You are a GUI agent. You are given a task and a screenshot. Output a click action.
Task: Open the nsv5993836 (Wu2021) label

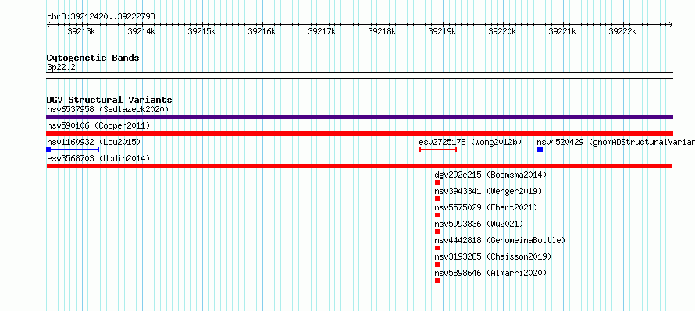(x=479, y=224)
